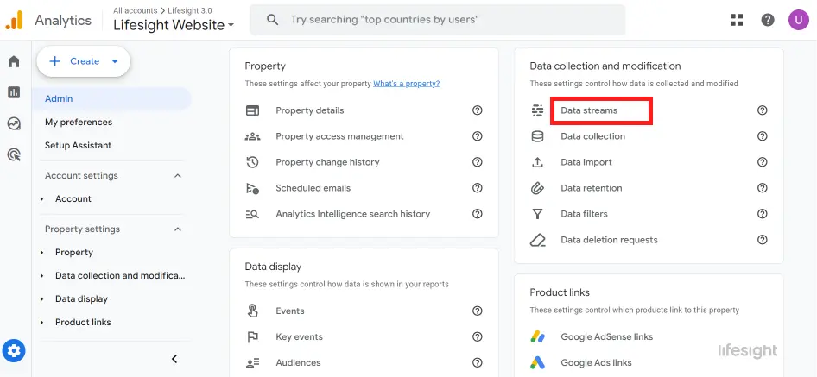Image resolution: width=817 pixels, height=377 pixels.
Task: Open Google AdSense links
Action: (x=606, y=337)
